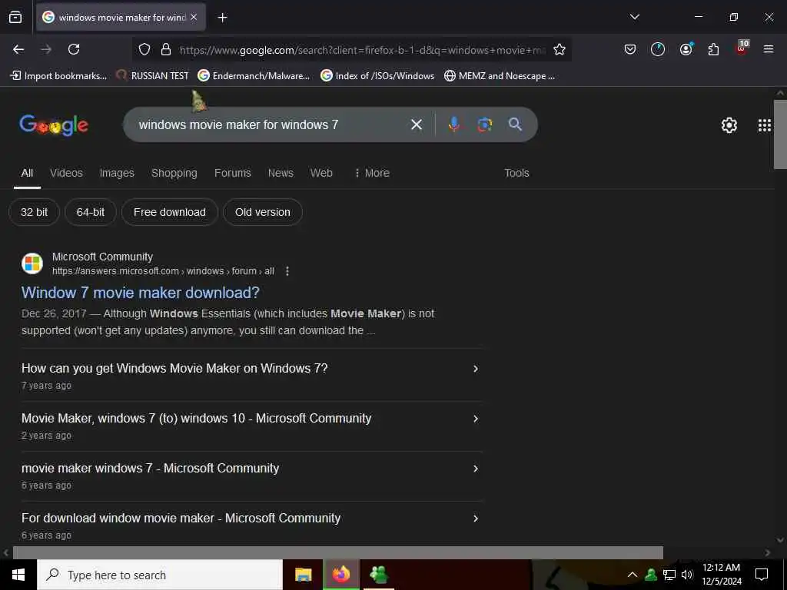Save page to Pocket
Viewport: 787px width, 590px height.
(630, 49)
